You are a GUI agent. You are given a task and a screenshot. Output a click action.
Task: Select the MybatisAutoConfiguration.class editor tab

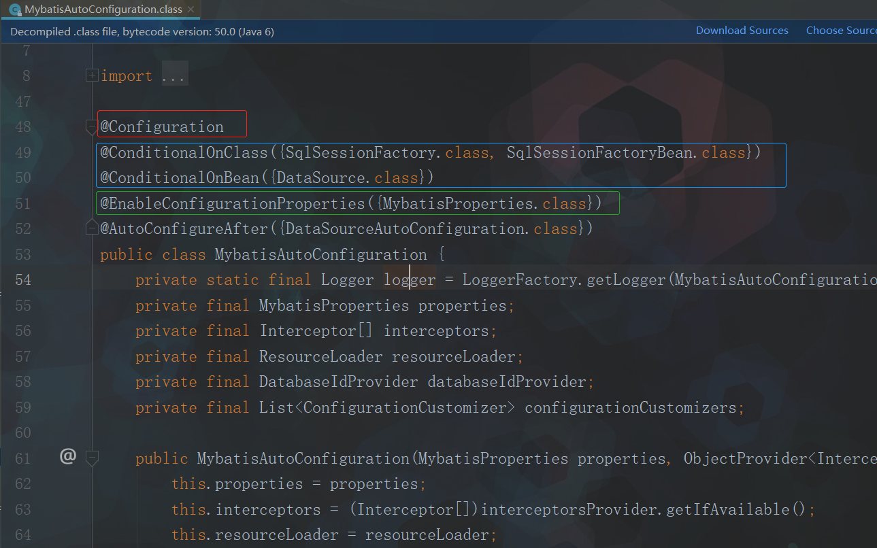103,10
